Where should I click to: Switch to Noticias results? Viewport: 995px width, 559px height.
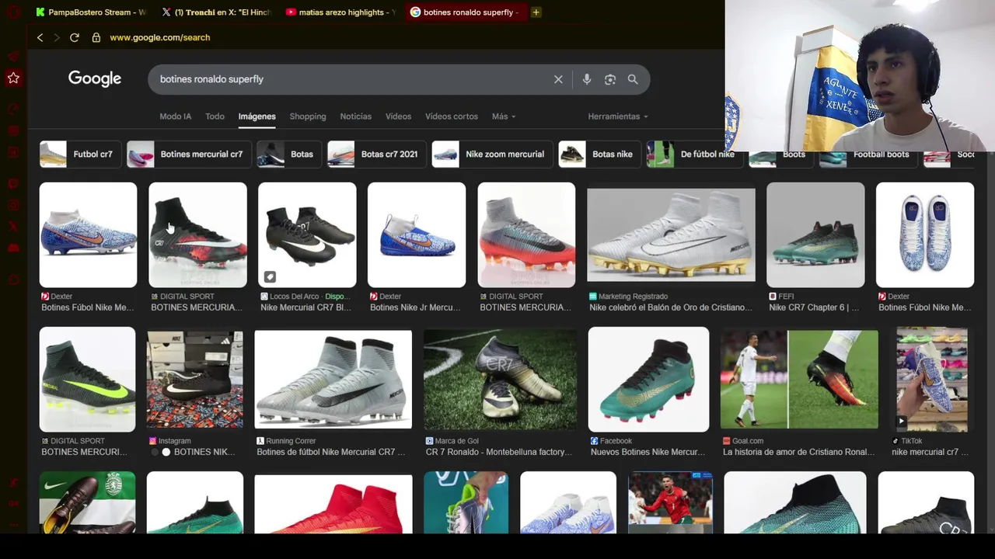click(356, 116)
